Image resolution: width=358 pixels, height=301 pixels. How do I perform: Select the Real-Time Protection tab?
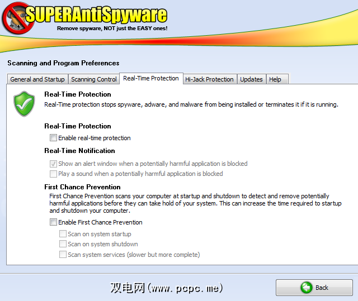151,78
